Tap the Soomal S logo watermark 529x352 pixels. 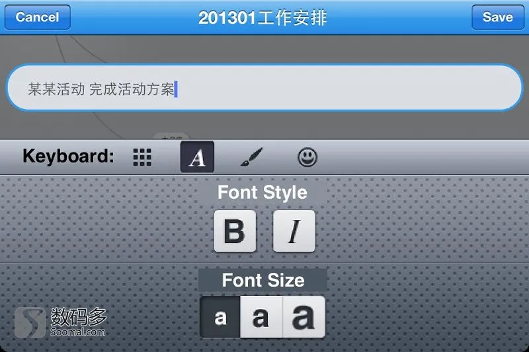[30, 322]
